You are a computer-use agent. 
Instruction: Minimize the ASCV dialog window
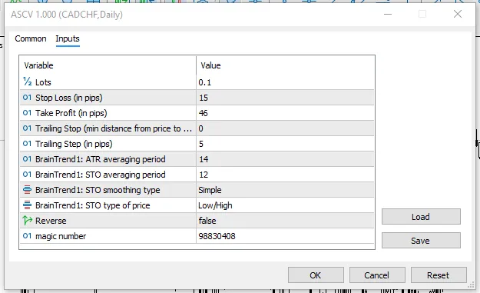point(388,14)
